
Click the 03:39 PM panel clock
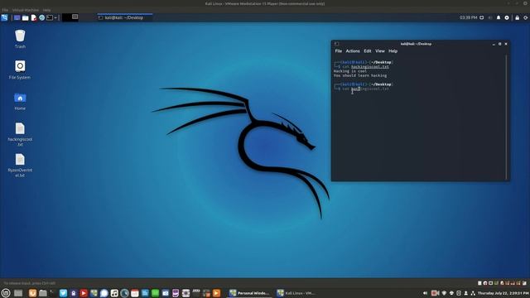pyautogui.click(x=468, y=17)
